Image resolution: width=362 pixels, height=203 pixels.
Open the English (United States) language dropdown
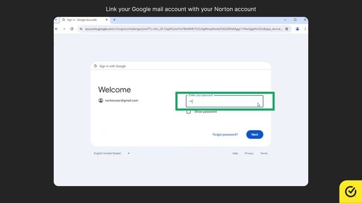click(112, 153)
